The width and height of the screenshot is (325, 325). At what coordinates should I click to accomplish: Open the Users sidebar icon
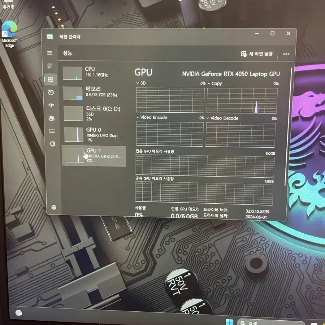(52, 118)
